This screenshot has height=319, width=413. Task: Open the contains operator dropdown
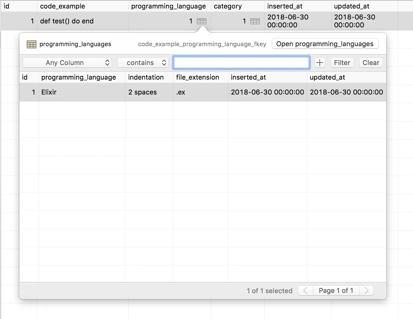tap(143, 63)
